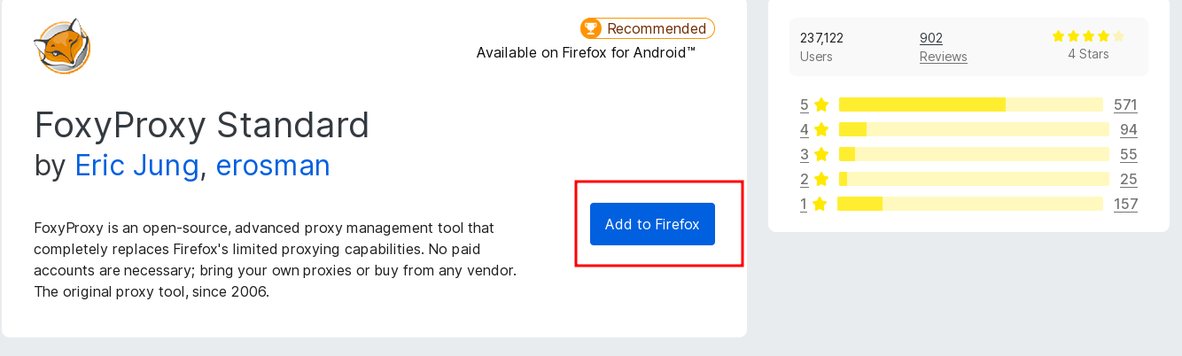1182x356 pixels.
Task: View the 55 three-star reviews count
Action: pos(1128,154)
